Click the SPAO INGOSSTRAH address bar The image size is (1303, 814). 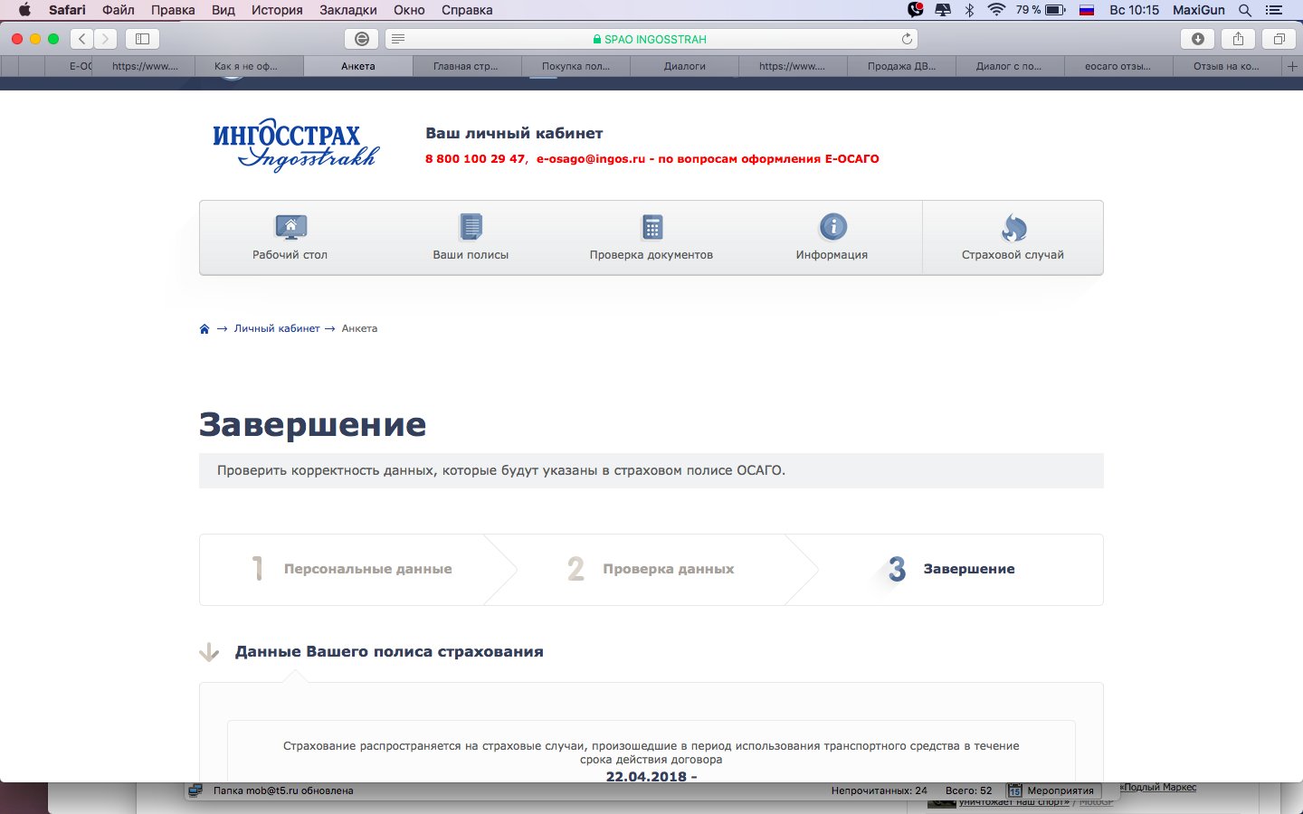[650, 39]
